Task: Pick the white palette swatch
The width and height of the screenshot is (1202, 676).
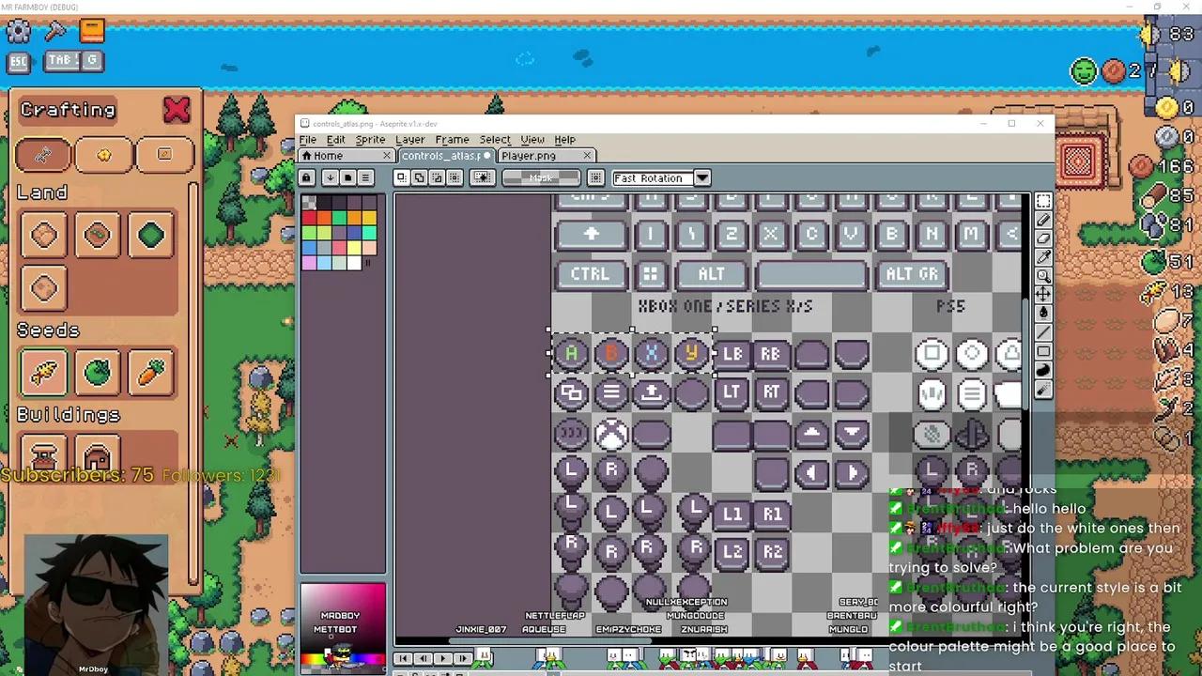Action: [353, 263]
